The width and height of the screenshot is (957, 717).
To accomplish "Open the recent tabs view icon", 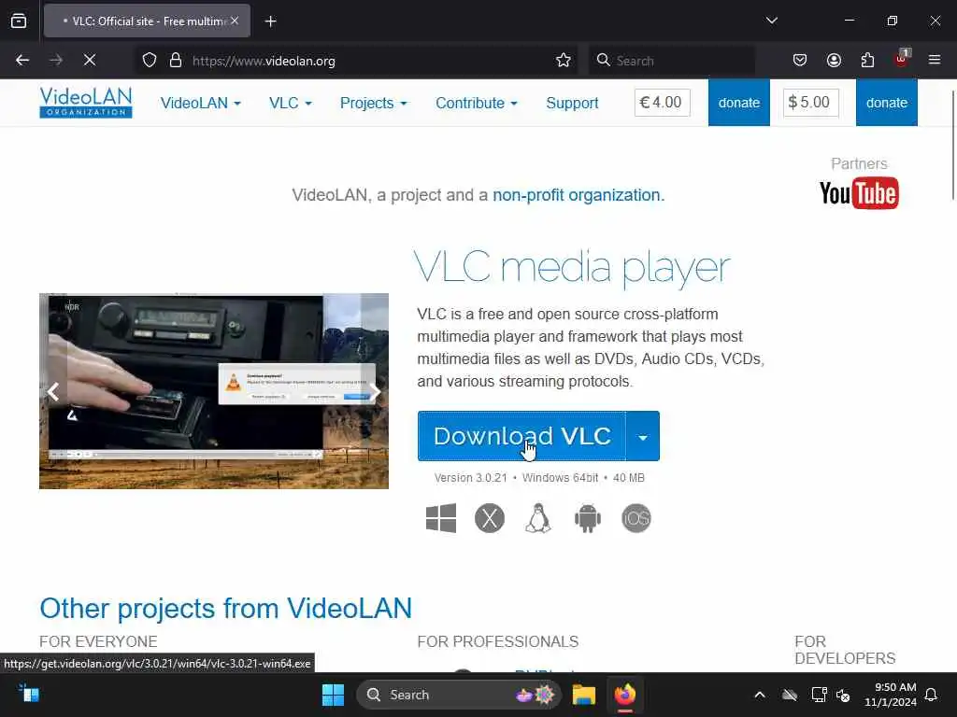I will coord(19,21).
